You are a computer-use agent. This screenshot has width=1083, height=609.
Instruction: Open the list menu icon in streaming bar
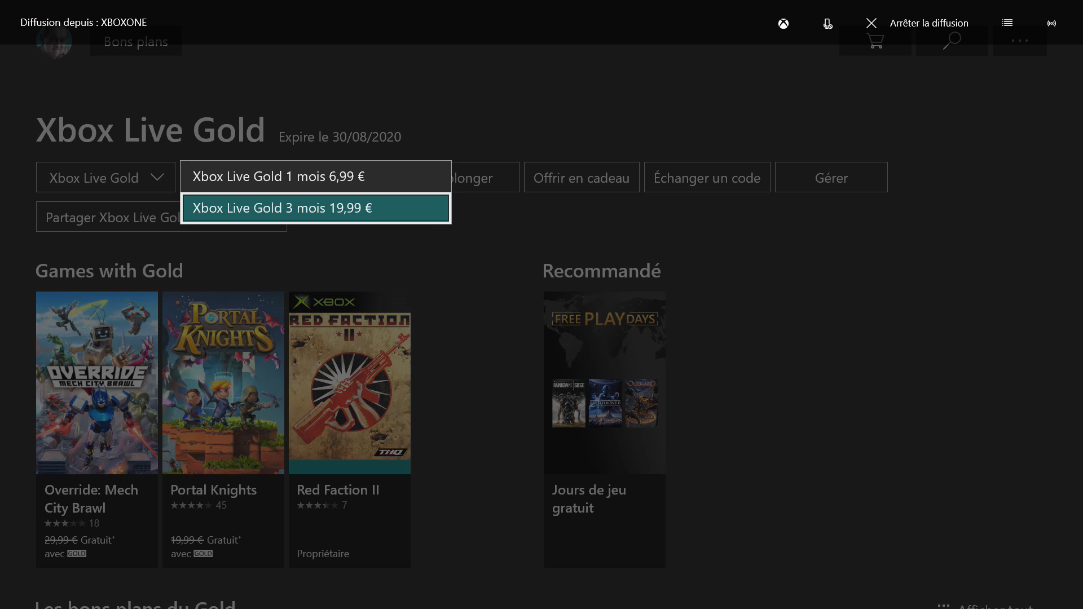coord(1007,23)
